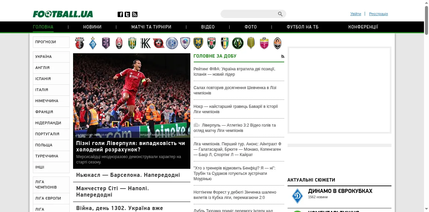This screenshot has height=212, width=429.
Task: Open the round blue Kudrivka club logo
Action: 172,43
